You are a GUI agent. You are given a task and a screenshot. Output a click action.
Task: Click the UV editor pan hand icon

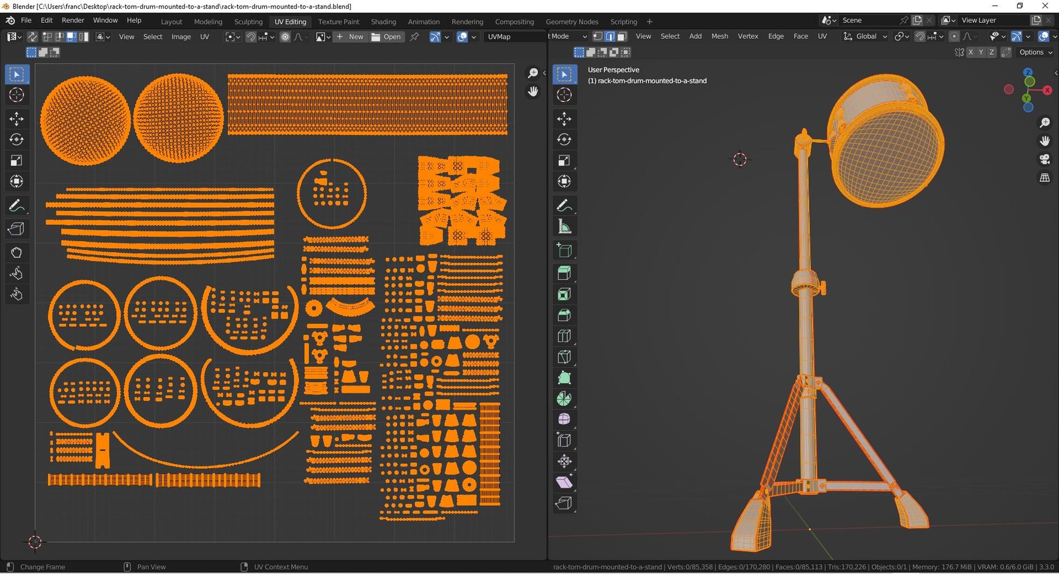pyautogui.click(x=533, y=91)
